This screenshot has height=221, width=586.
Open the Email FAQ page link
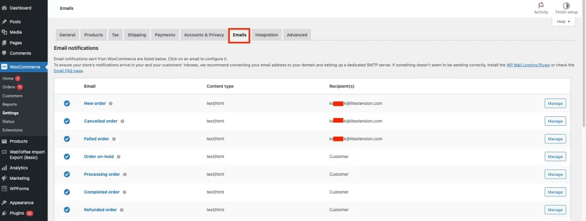[x=69, y=70]
